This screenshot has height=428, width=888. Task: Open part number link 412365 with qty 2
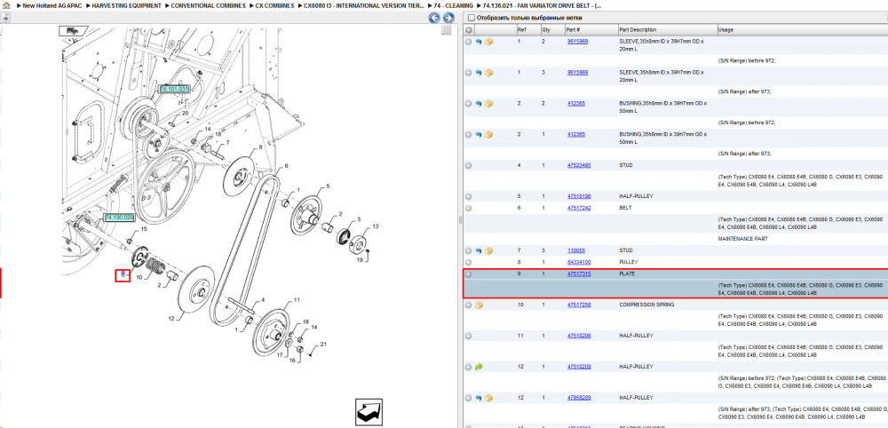coord(576,104)
